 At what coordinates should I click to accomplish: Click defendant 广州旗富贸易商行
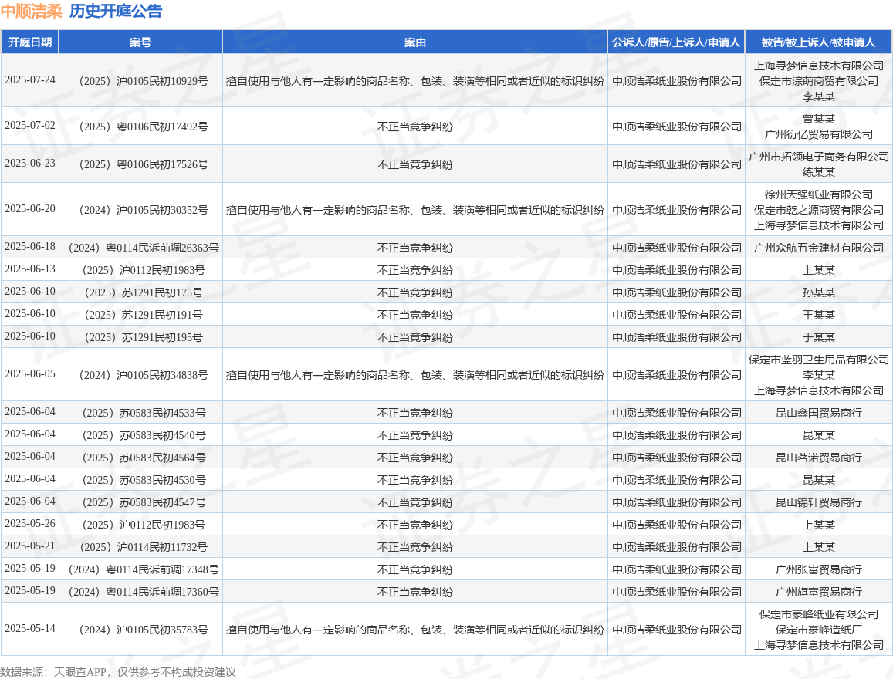click(818, 592)
